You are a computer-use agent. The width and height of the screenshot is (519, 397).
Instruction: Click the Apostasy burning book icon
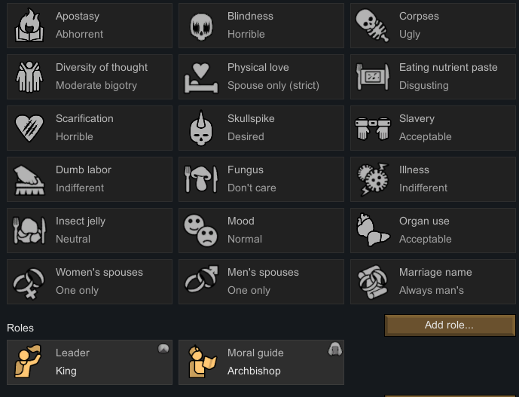(x=29, y=26)
